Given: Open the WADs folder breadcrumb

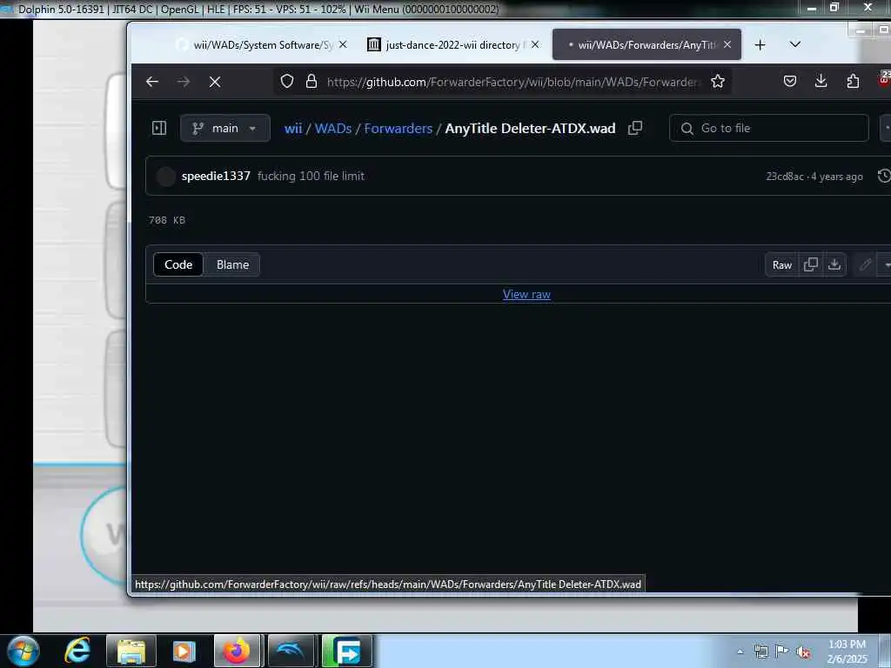Looking at the screenshot, I should (333, 129).
